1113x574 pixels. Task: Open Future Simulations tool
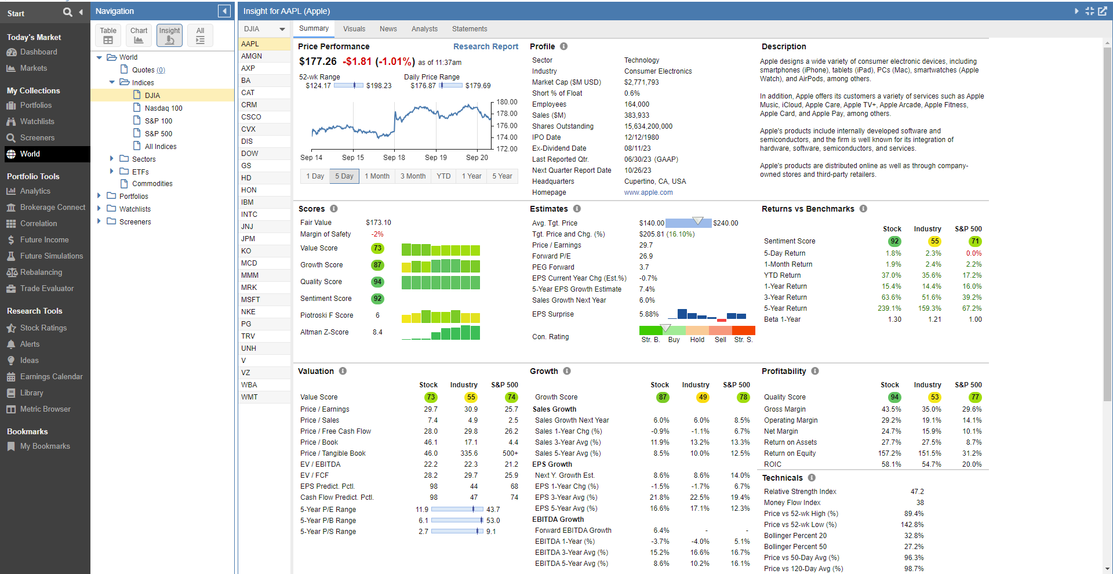coord(52,256)
